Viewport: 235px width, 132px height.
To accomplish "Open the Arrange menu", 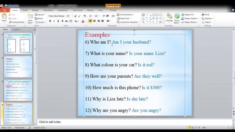I will point(169,18).
